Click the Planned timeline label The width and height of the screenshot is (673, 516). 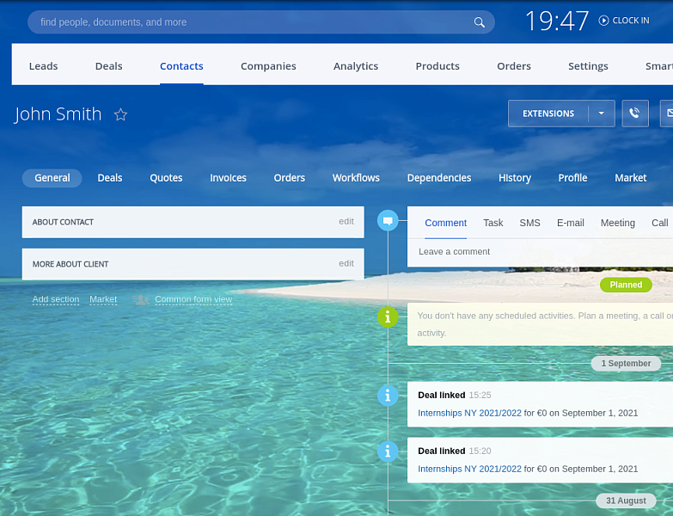(x=626, y=285)
